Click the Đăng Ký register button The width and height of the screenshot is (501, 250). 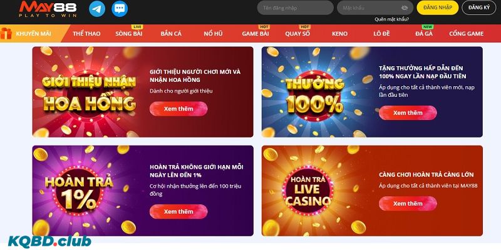coord(479,7)
